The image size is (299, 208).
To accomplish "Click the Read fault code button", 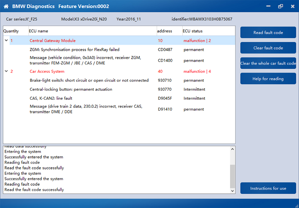I will [268, 33].
